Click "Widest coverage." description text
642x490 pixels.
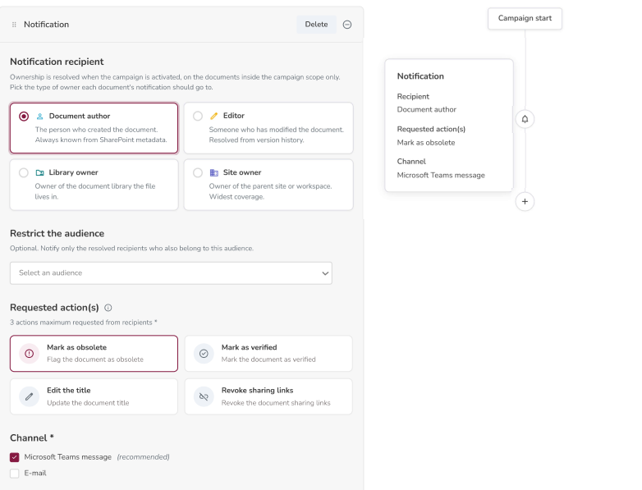tap(236, 197)
